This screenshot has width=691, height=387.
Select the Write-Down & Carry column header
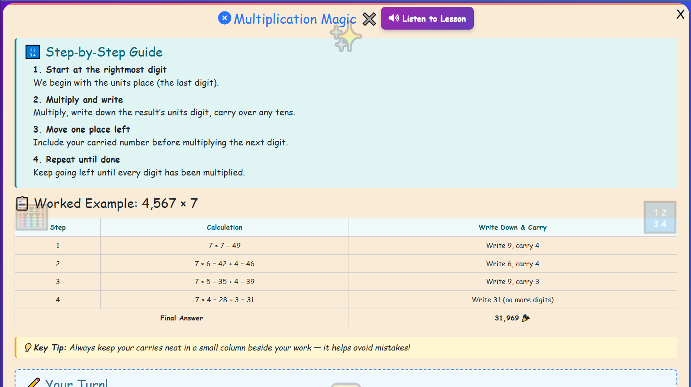coord(512,227)
